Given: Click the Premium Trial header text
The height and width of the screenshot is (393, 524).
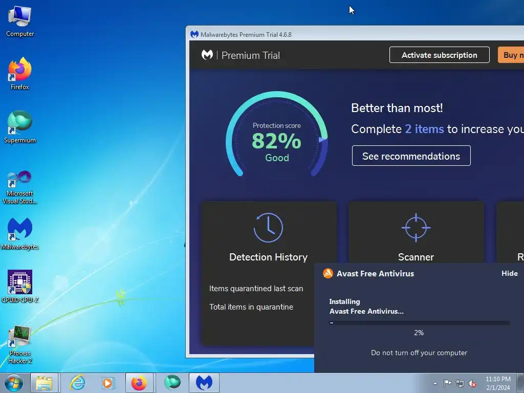Looking at the screenshot, I should click(251, 55).
